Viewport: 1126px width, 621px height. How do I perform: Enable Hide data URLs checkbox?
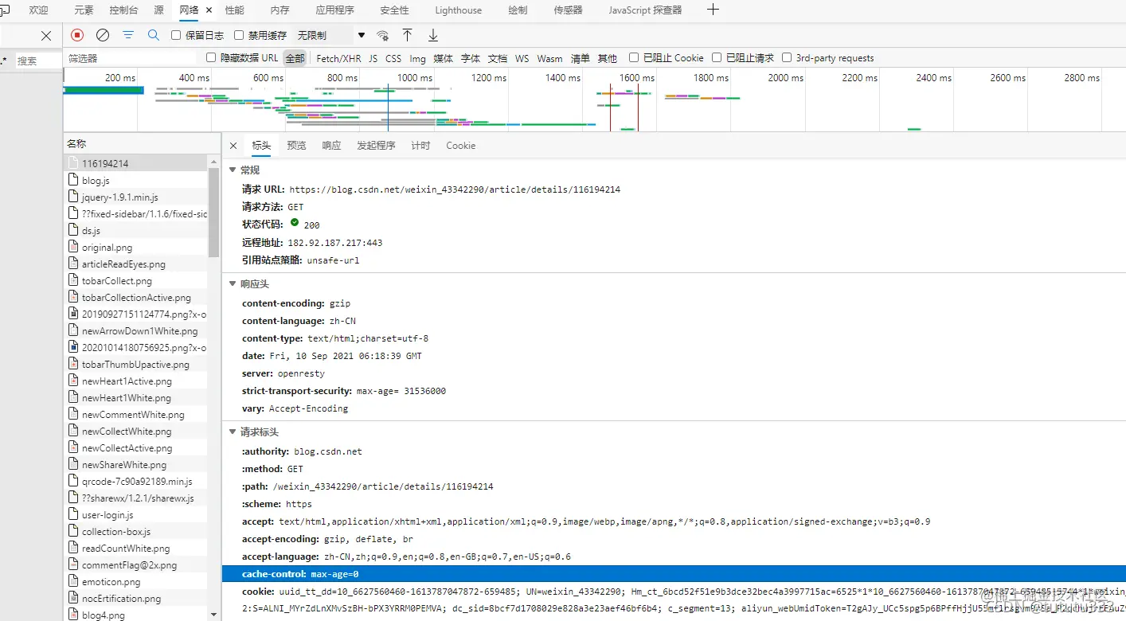point(211,57)
